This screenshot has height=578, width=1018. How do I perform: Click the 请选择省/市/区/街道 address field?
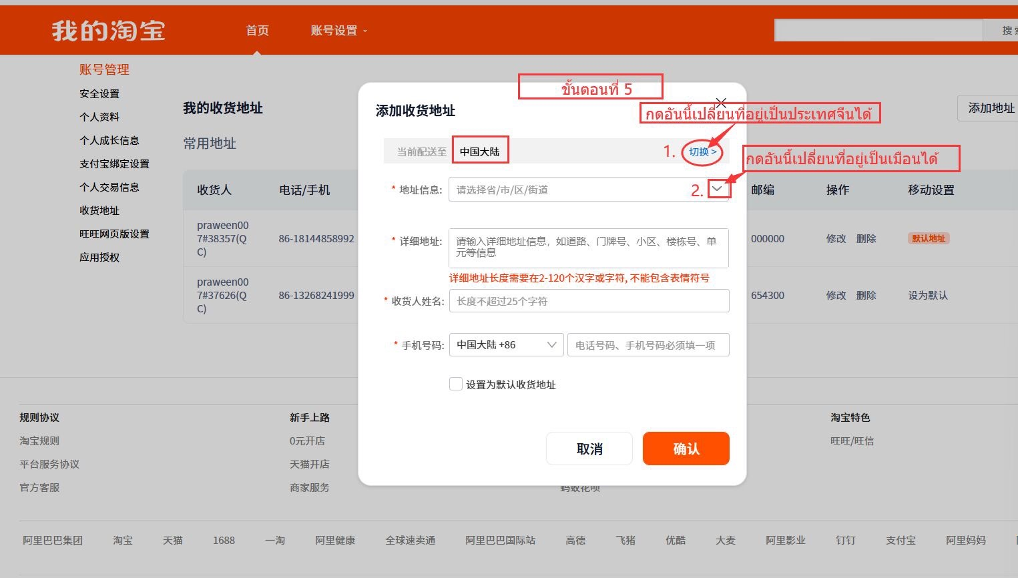(x=589, y=190)
